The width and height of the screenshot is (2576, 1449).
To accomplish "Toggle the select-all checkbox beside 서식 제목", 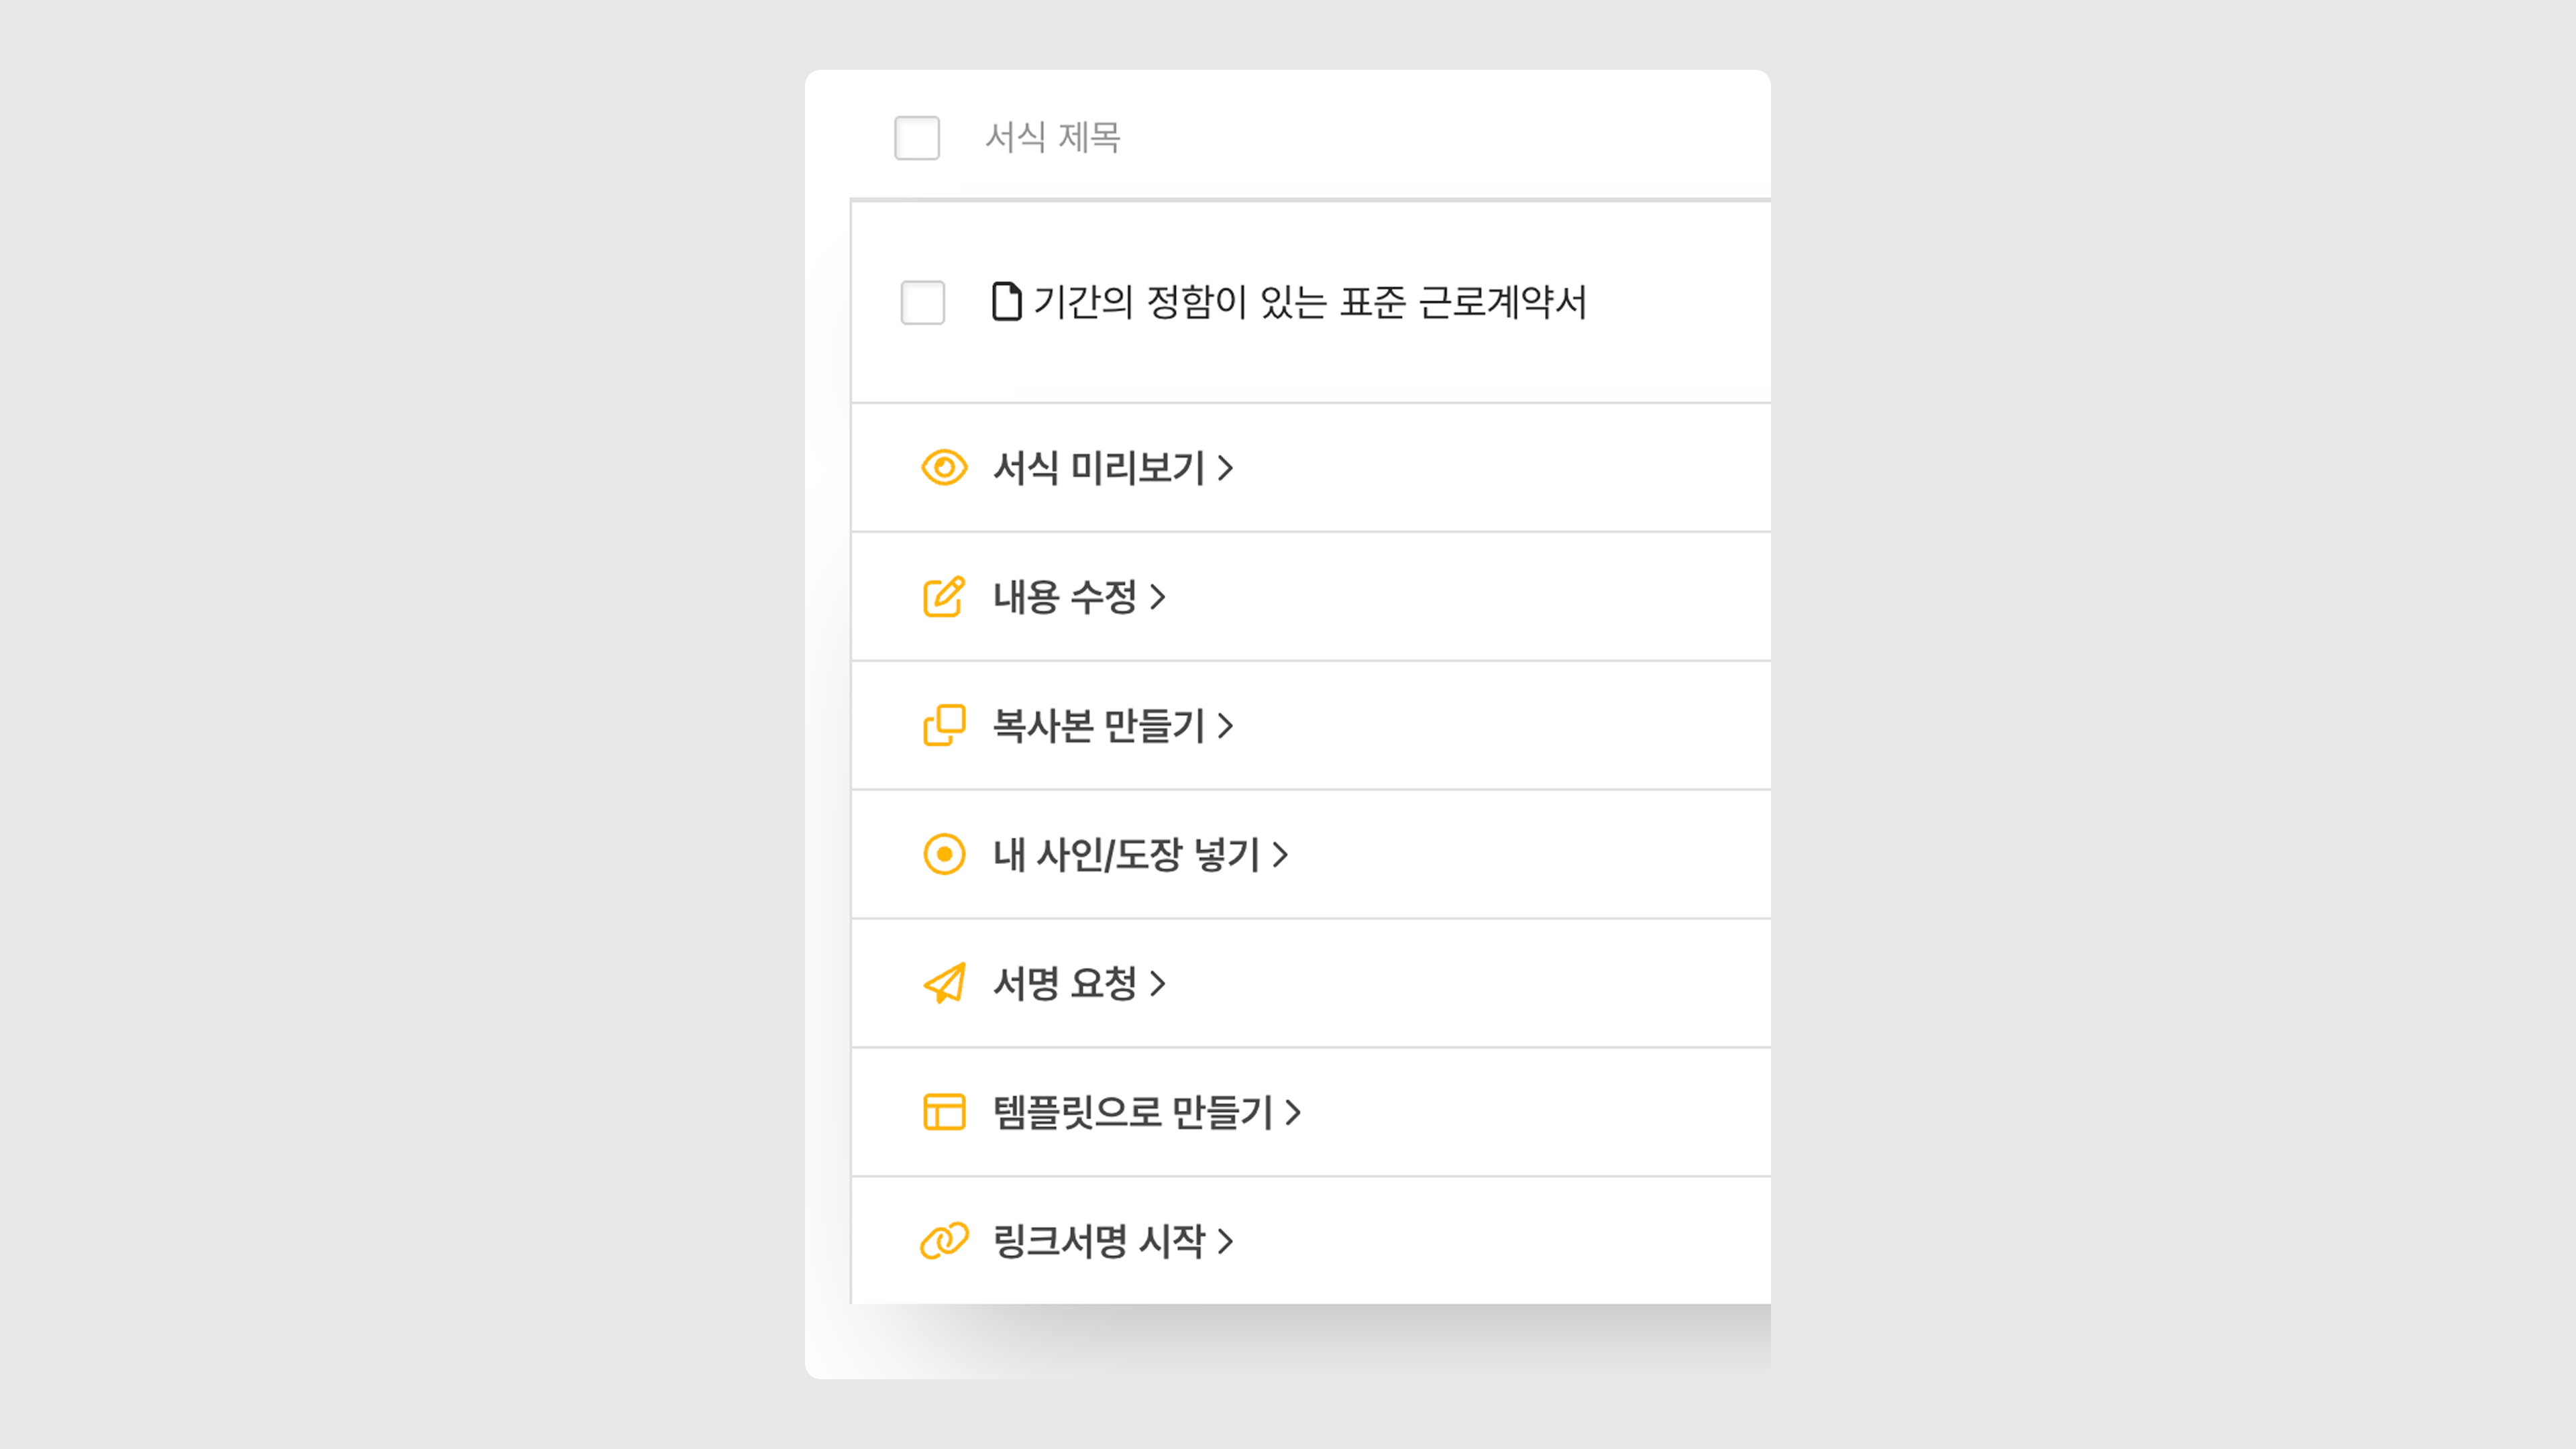I will pyautogui.click(x=916, y=138).
